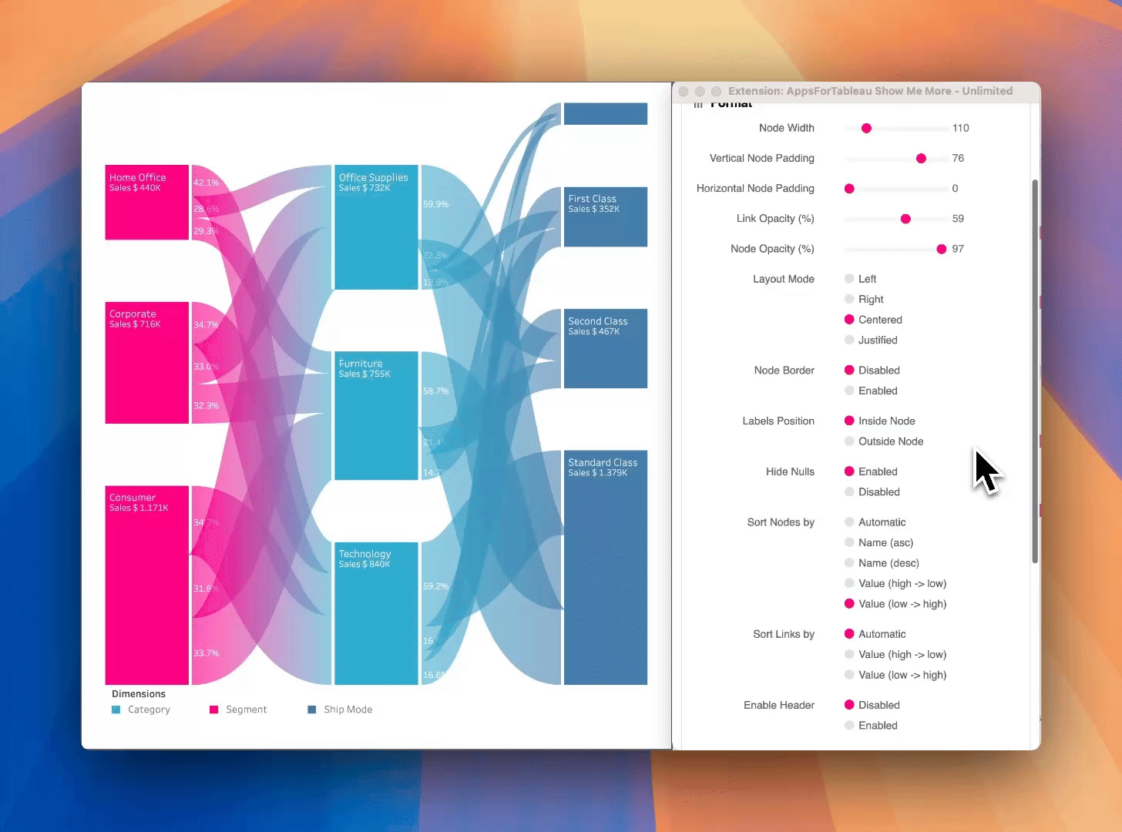Click the Category legend color swatch
1122x832 pixels.
coord(116,710)
